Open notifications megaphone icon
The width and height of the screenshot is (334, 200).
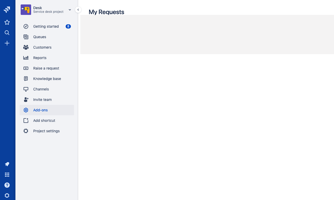point(7,164)
